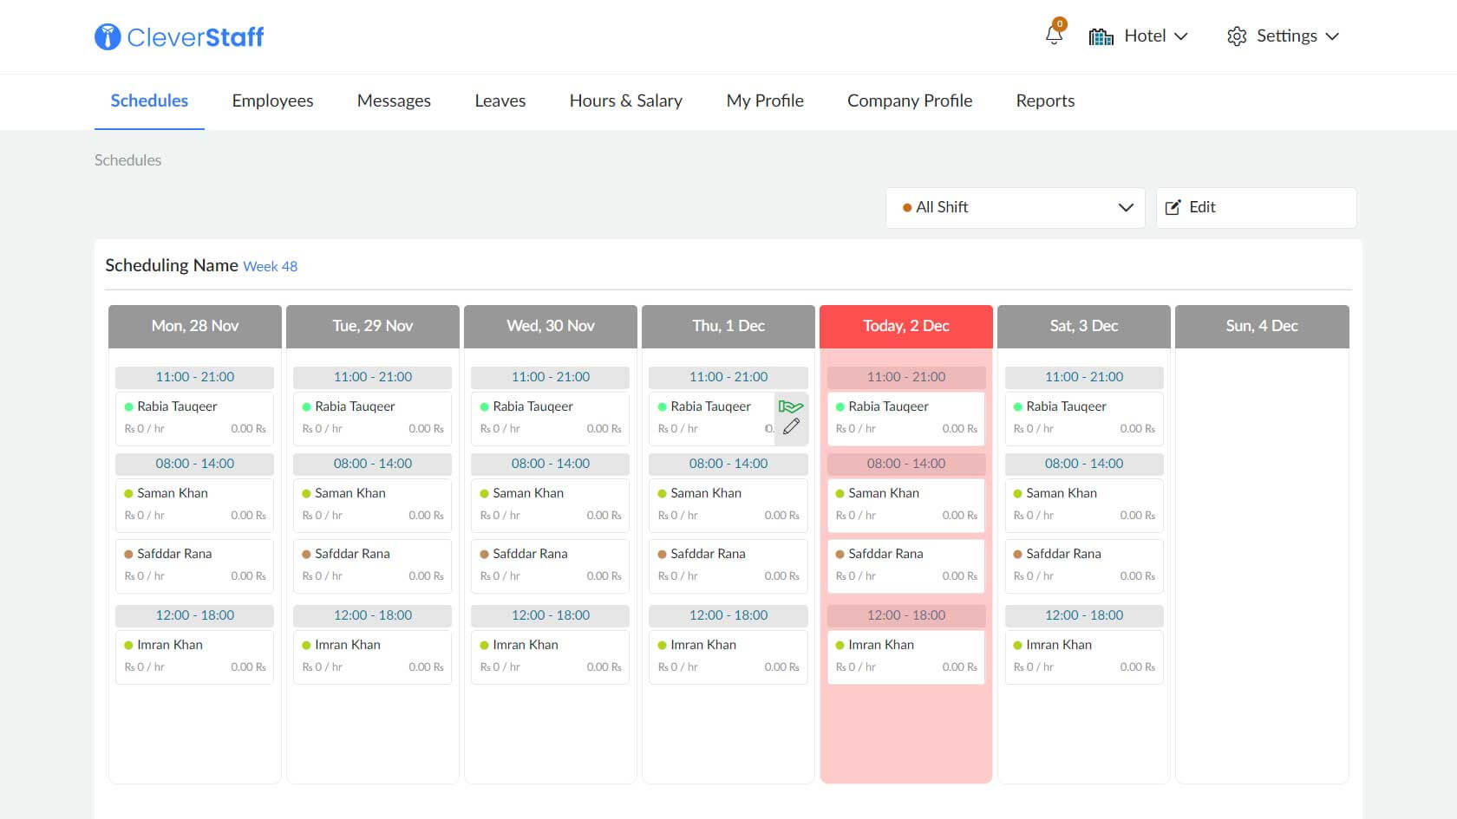
Task: Expand the Settings dropdown chevron
Action: point(1332,36)
